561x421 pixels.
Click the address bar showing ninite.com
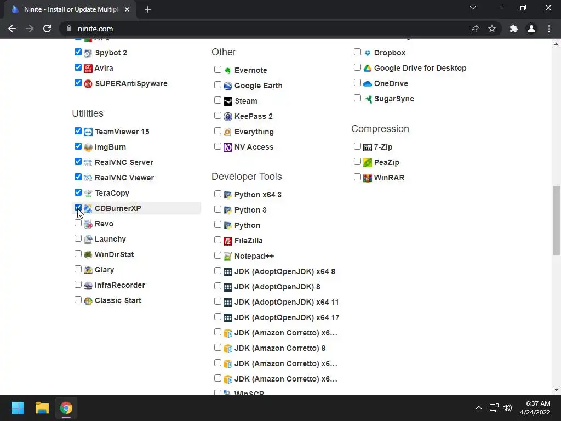click(x=280, y=29)
